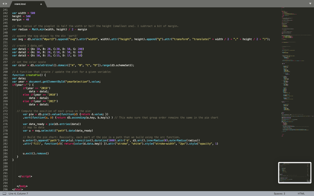Place cursor on "var width = 500" line
Screen dimensions: 314x196
pos(24,13)
